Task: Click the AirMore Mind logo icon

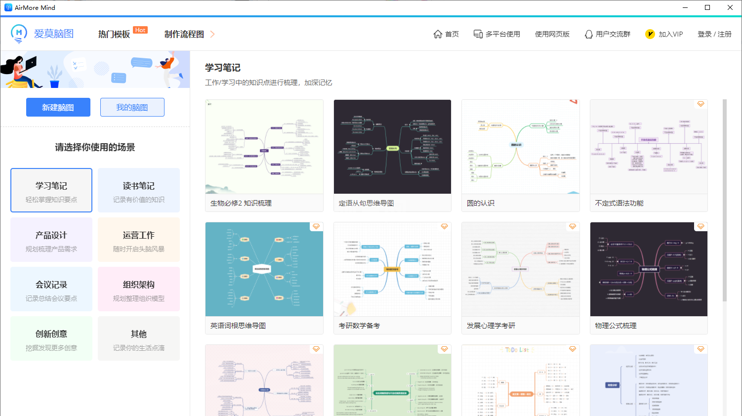Action: pos(19,34)
